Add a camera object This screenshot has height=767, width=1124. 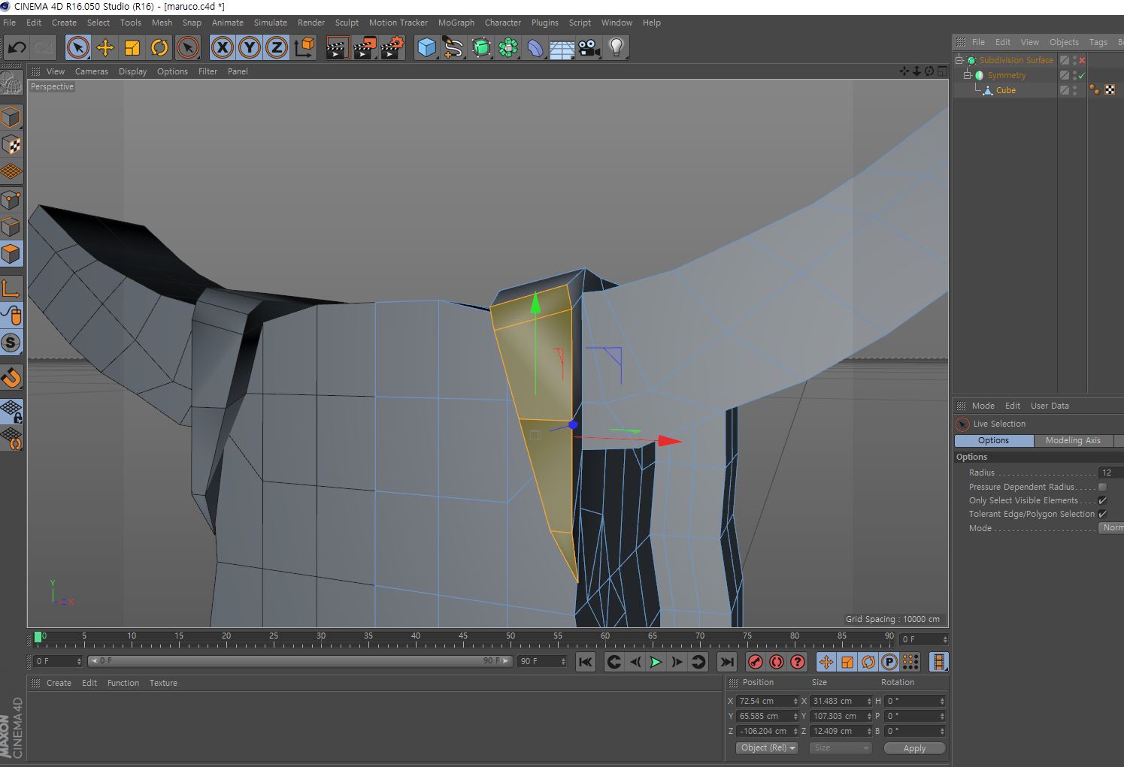589,48
